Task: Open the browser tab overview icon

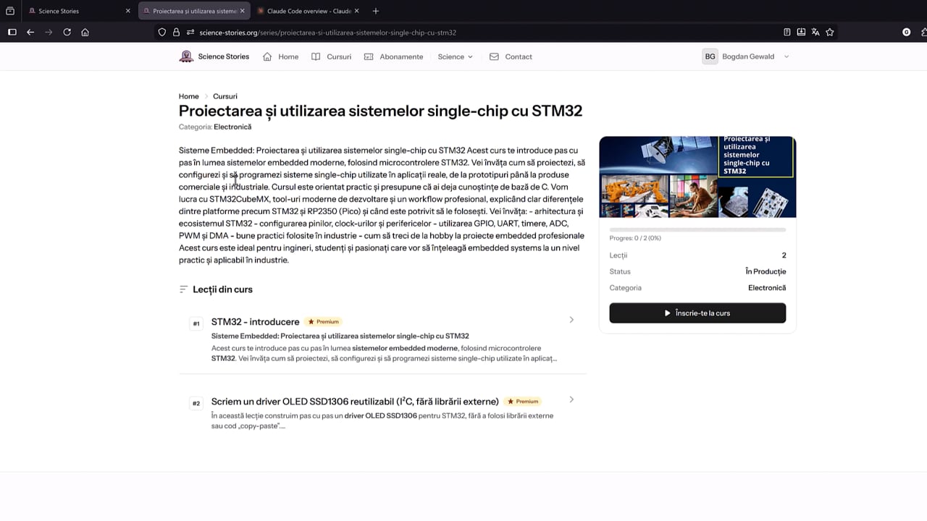Action: pos(10,11)
